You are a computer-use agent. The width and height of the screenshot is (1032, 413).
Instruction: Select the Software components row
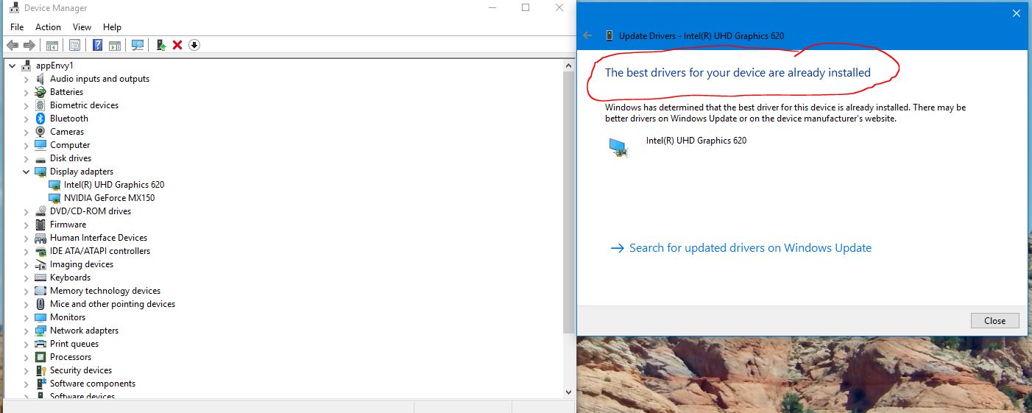click(93, 384)
